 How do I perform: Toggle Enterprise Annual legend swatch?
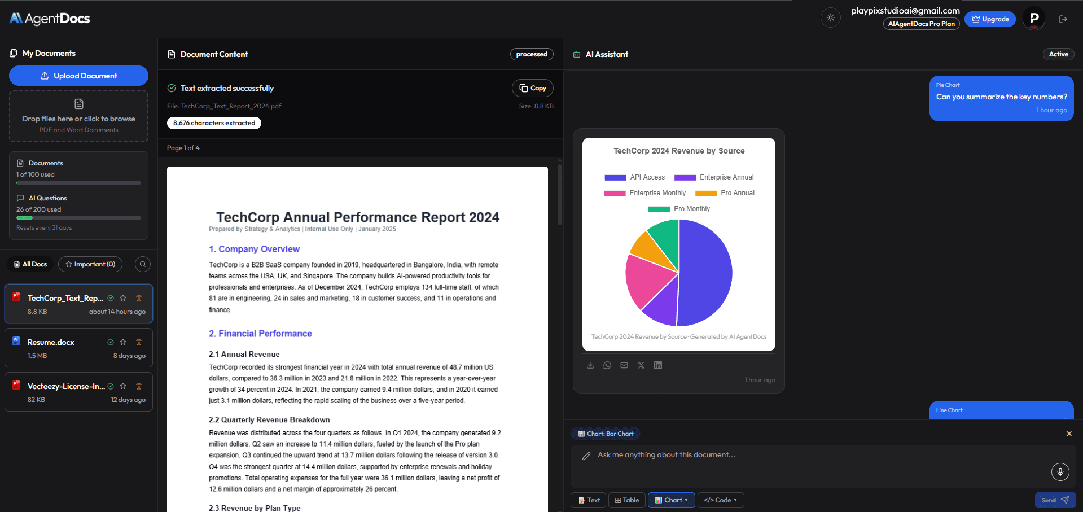point(685,177)
